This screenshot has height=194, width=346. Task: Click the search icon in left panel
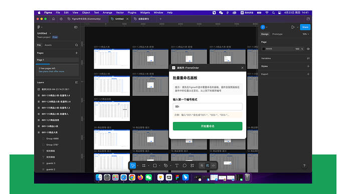77,45
